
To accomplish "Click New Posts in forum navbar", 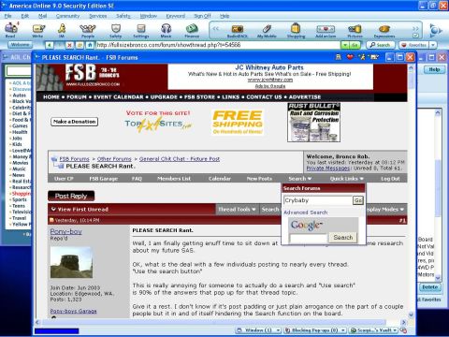I will pyautogui.click(x=259, y=179).
